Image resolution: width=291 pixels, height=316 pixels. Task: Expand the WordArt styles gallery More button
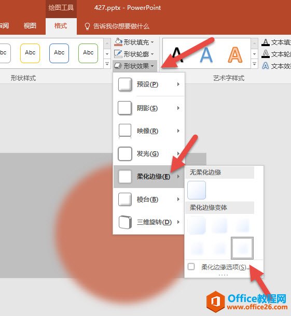click(x=254, y=64)
